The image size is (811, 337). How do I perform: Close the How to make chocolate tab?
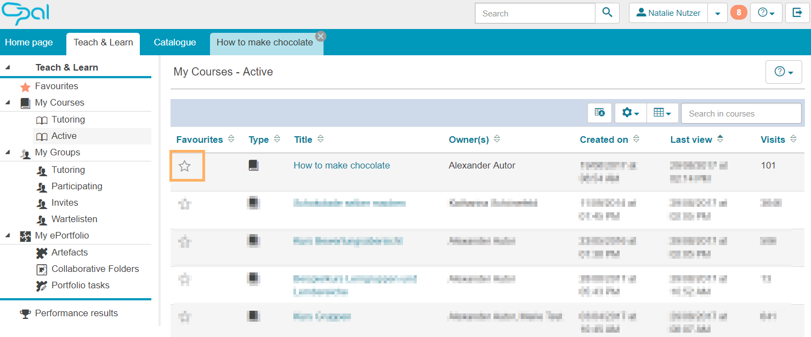(x=321, y=36)
